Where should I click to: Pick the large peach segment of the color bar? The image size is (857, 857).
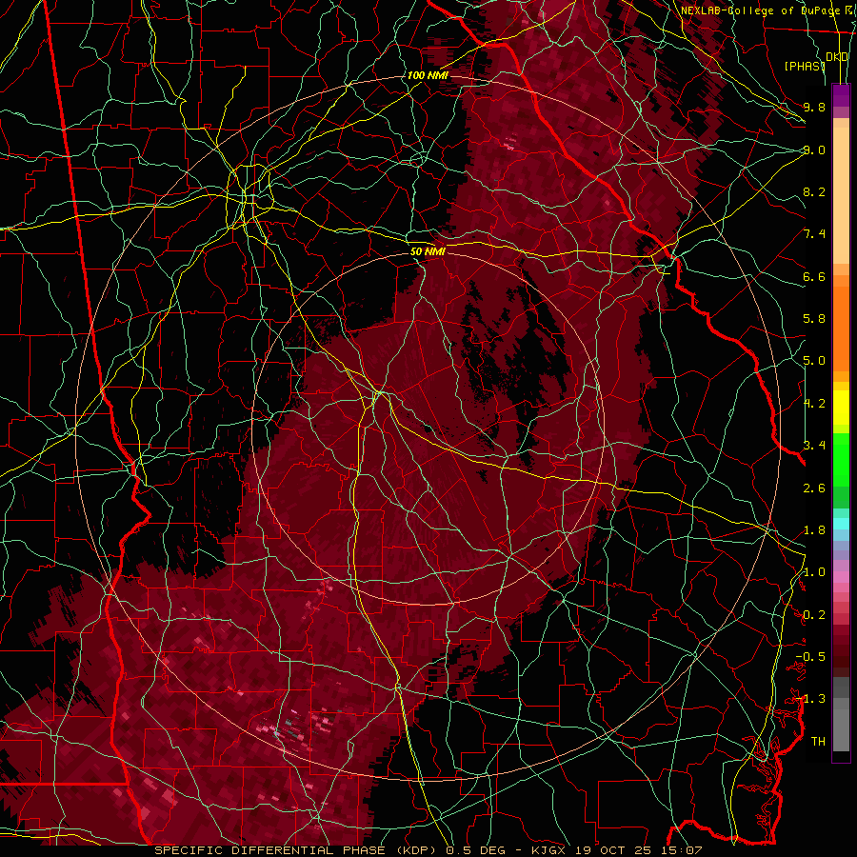(x=841, y=195)
